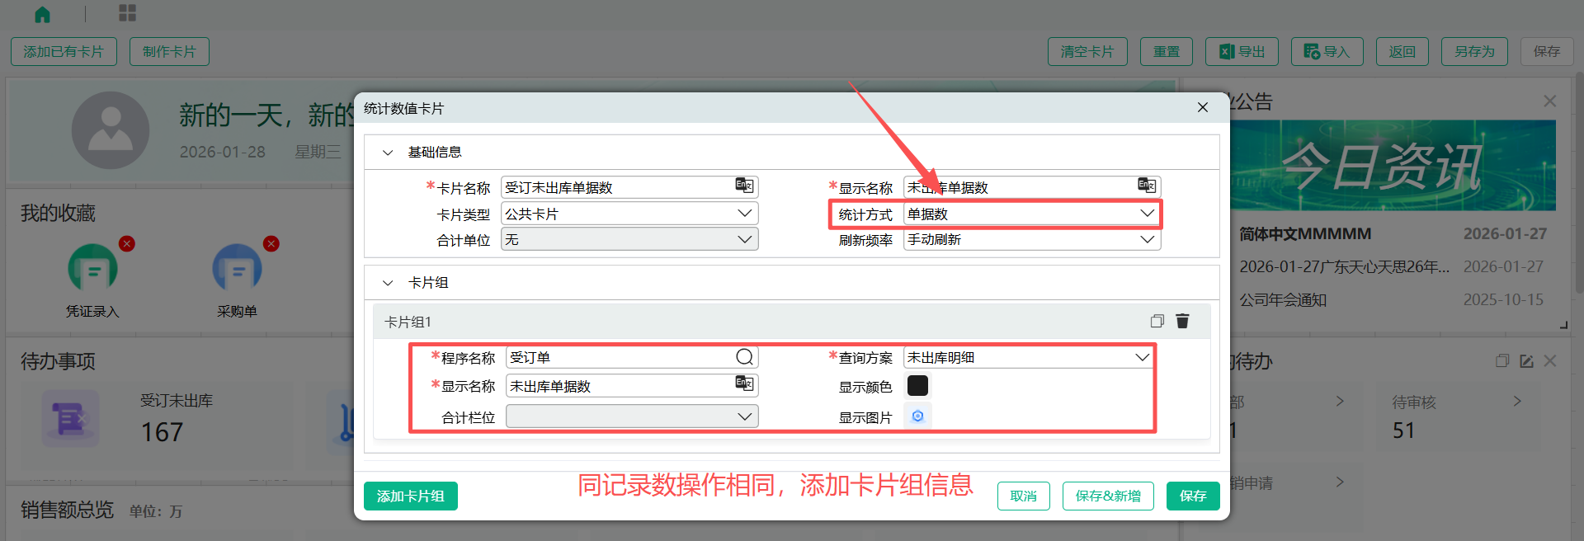Click the 添加卡片组 button
Image resolution: width=1584 pixels, height=541 pixels.
[x=410, y=496]
